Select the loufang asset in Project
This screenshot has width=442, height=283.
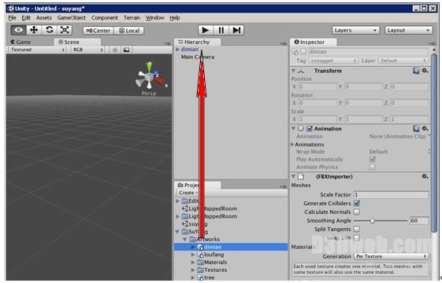(x=214, y=255)
